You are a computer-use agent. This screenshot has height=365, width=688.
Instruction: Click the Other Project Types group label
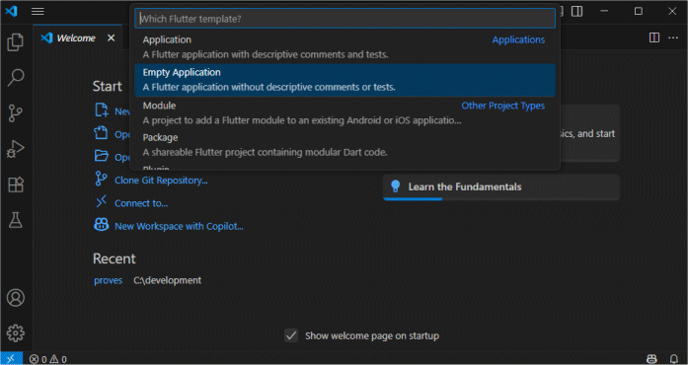pos(502,106)
